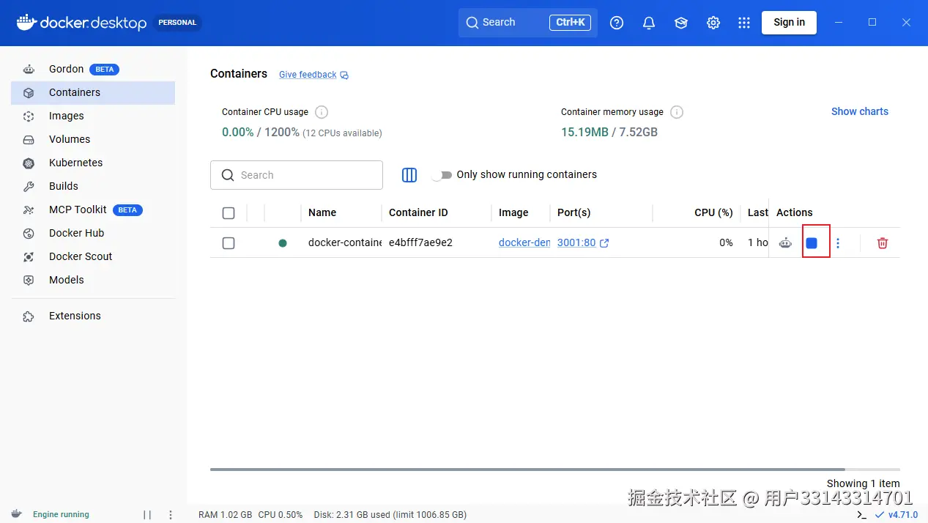Click the docker-container name cell
928x523 pixels.
(345, 242)
